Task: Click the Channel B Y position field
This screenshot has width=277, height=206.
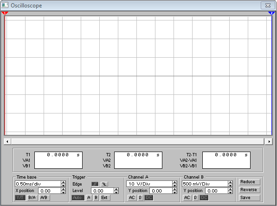Action: pyautogui.click(x=217, y=191)
